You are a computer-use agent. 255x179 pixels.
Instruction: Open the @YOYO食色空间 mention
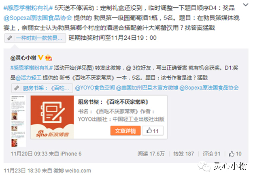click(95, 88)
